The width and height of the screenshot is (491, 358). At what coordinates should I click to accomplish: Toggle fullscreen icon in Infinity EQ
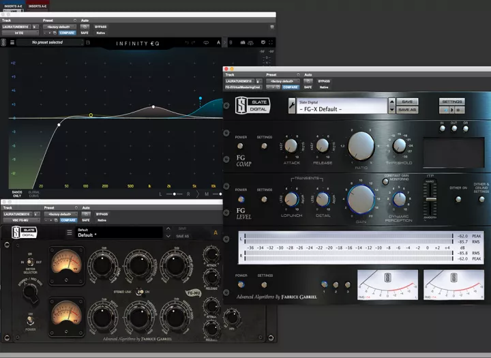coord(271,42)
